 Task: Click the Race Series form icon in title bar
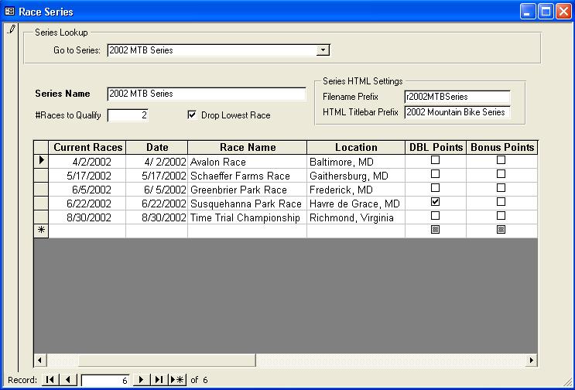click(x=10, y=12)
